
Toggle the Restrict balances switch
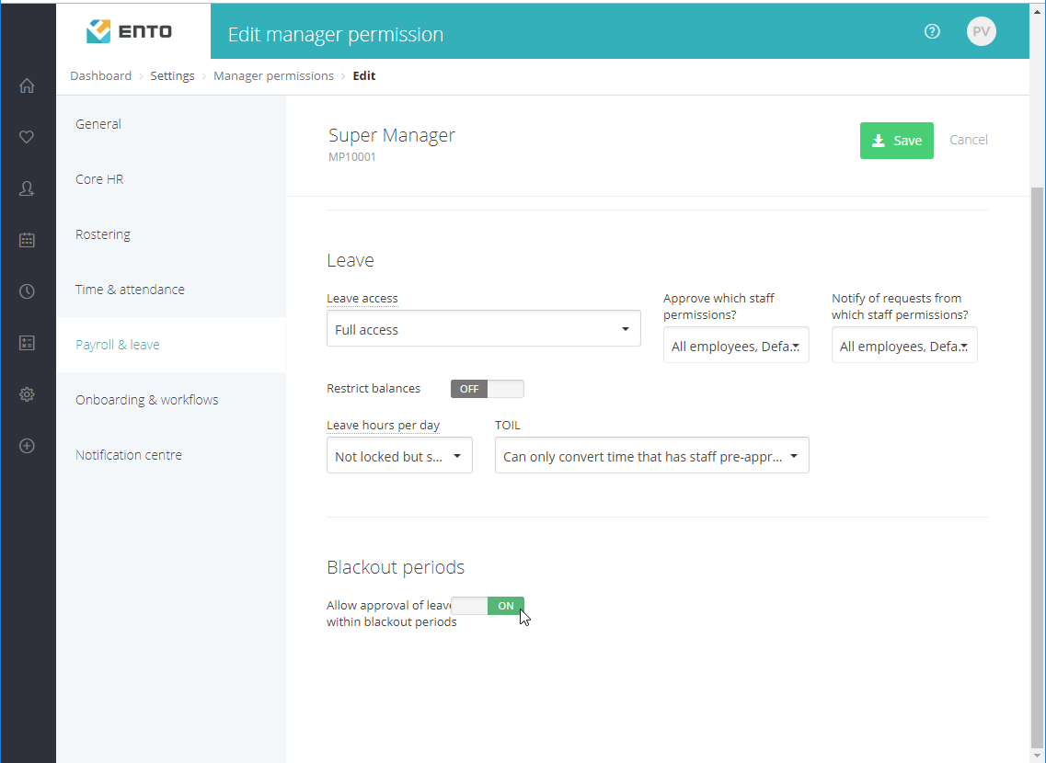487,389
